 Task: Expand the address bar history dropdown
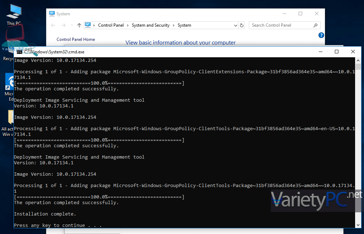point(236,25)
